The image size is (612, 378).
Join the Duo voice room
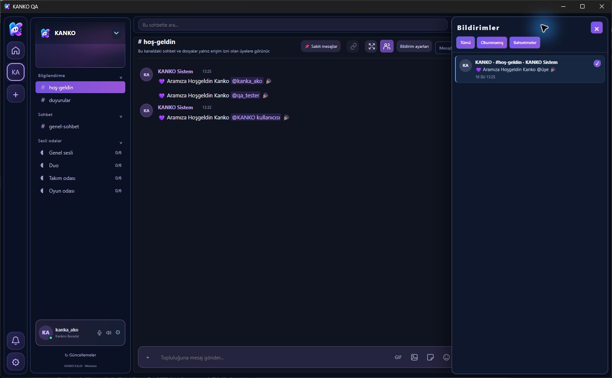tap(80, 166)
